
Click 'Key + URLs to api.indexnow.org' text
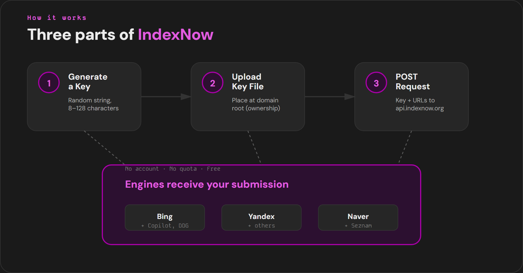(x=420, y=104)
